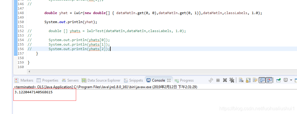This screenshot has height=114, width=297.
Task: Click the commented println(yhats[1]) line
Action: click(79, 44)
